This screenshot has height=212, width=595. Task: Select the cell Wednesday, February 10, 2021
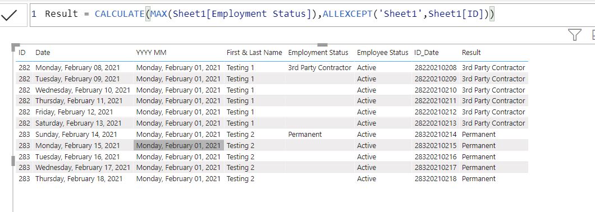(x=83, y=90)
